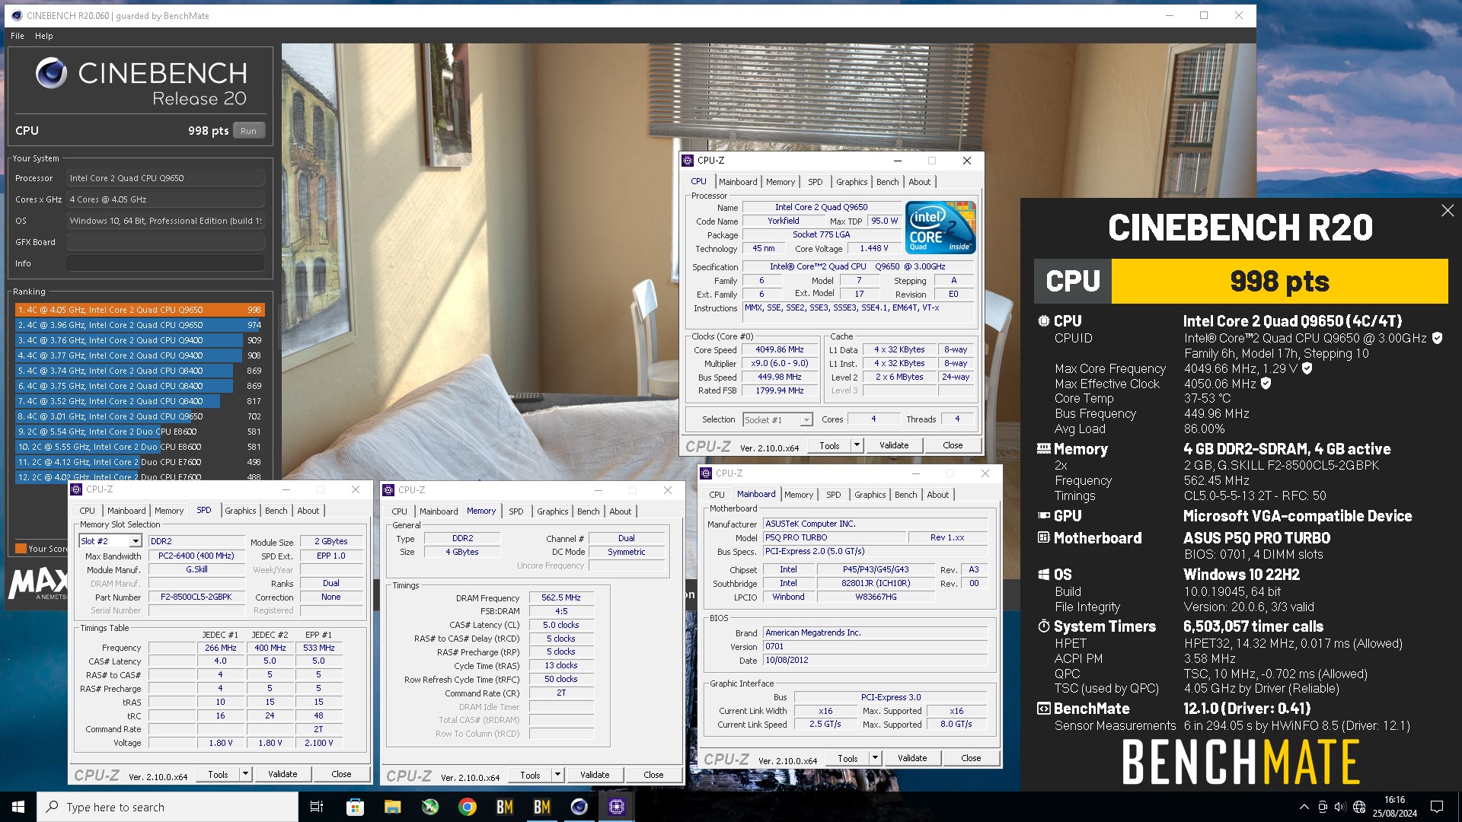The image size is (1462, 822).
Task: Select ranking row 1 Q9650 at 4.05 GHz
Action: tap(139, 310)
